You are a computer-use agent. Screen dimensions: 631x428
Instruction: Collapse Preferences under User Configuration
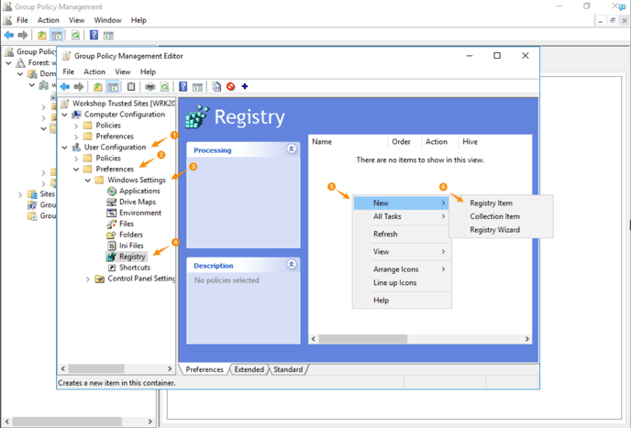click(x=76, y=170)
